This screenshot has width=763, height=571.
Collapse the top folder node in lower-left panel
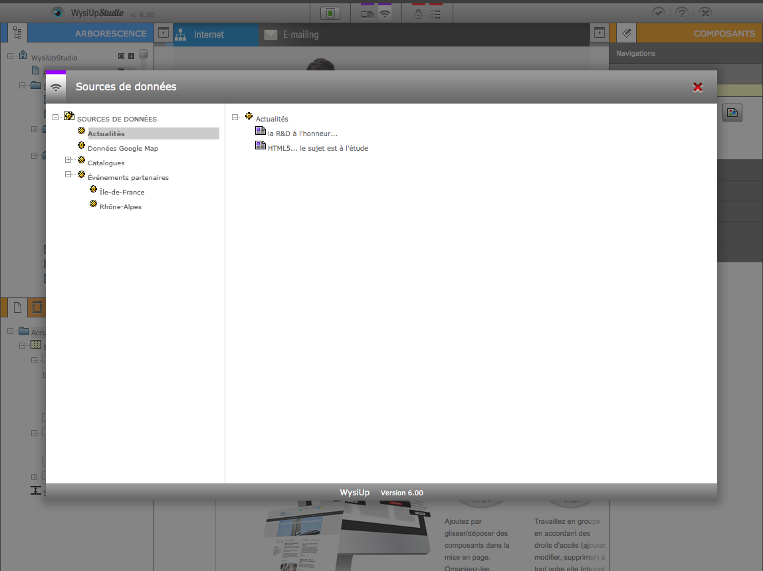tap(10, 331)
